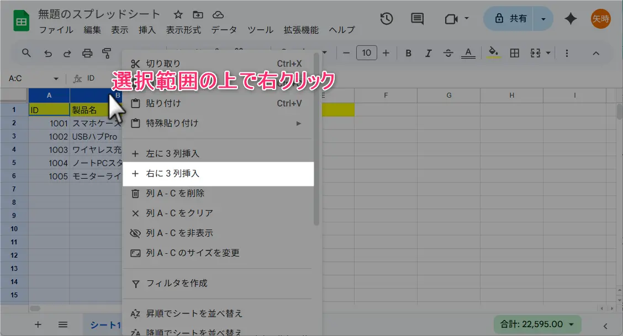Toggle strikethrough formatting button
Image resolution: width=623 pixels, height=336 pixels.
(x=448, y=53)
